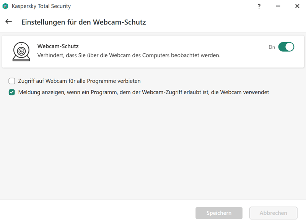Screen dimensions: 306x224
Task: Check the box to block webcam for all programs
Action: [x=12, y=81]
